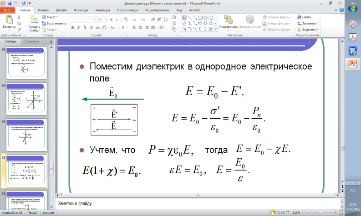Click the Decrease List Level icon
361x216 pixels.
click(153, 20)
